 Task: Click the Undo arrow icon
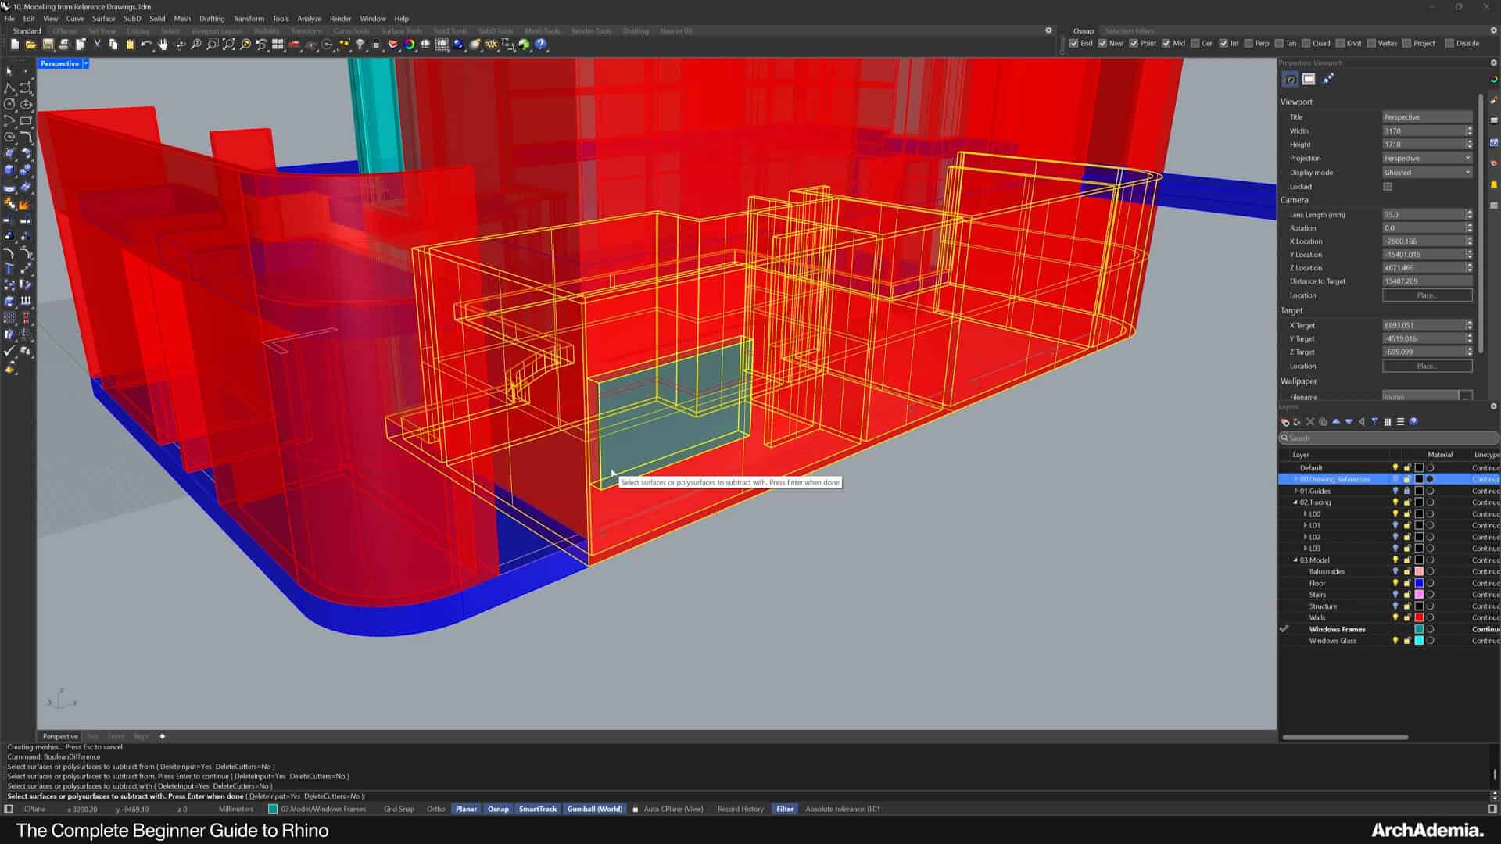point(146,45)
